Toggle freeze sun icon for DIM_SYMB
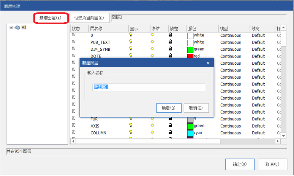 (x=152, y=48)
